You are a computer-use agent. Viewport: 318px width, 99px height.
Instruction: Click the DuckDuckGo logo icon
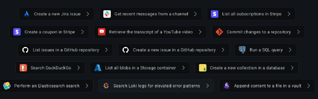coord(23,68)
